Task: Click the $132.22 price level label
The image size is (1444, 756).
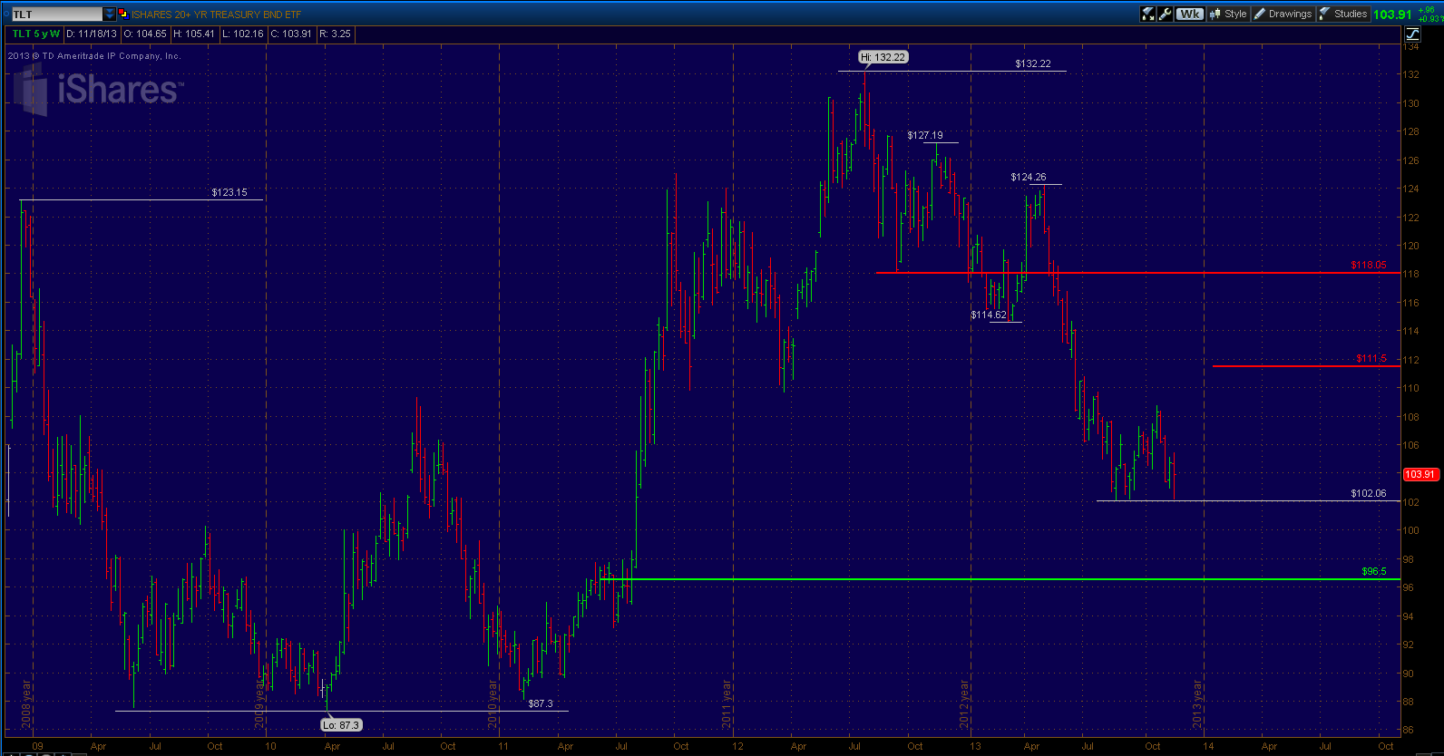Action: pyautogui.click(x=1033, y=63)
